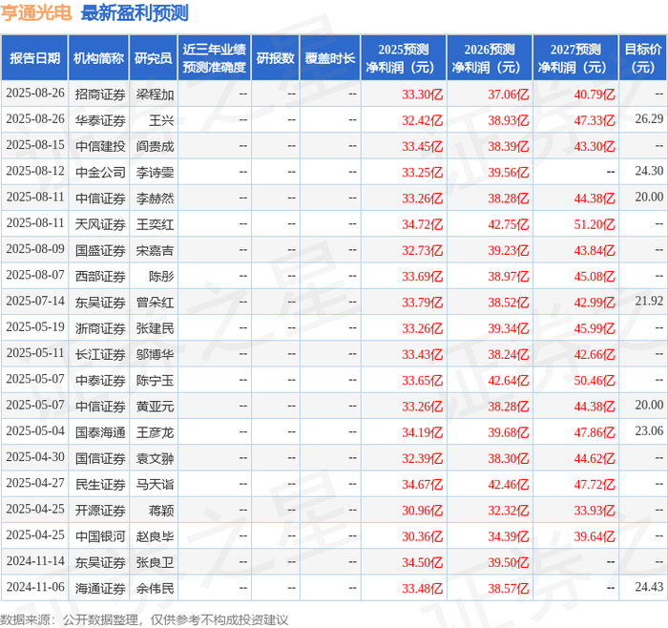Screen dimensions: 668x628
Task: Click the 近三年业绩预测准确度 column header
Action: coord(215,58)
